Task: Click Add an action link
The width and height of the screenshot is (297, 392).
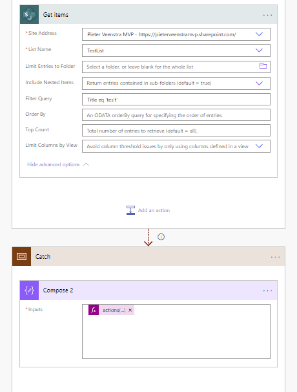Action: 154,210
